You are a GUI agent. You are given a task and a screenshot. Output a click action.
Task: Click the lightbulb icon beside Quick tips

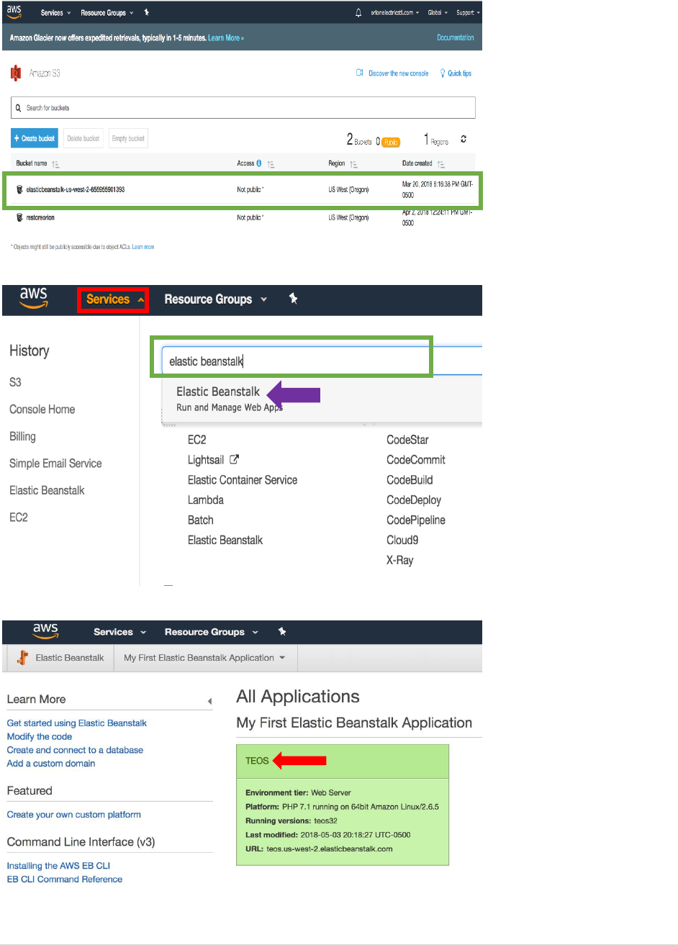(443, 73)
